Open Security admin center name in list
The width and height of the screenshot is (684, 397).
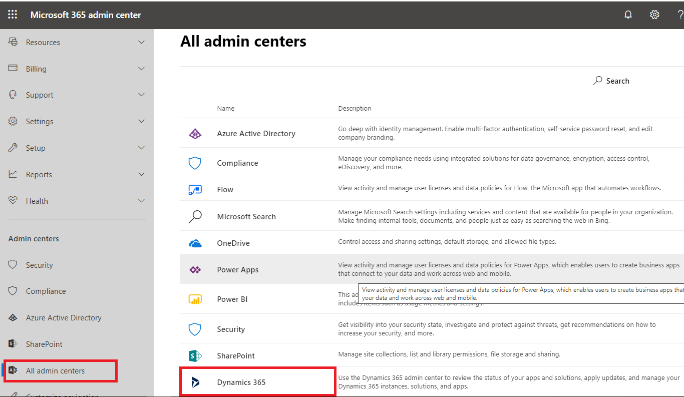[231, 329]
